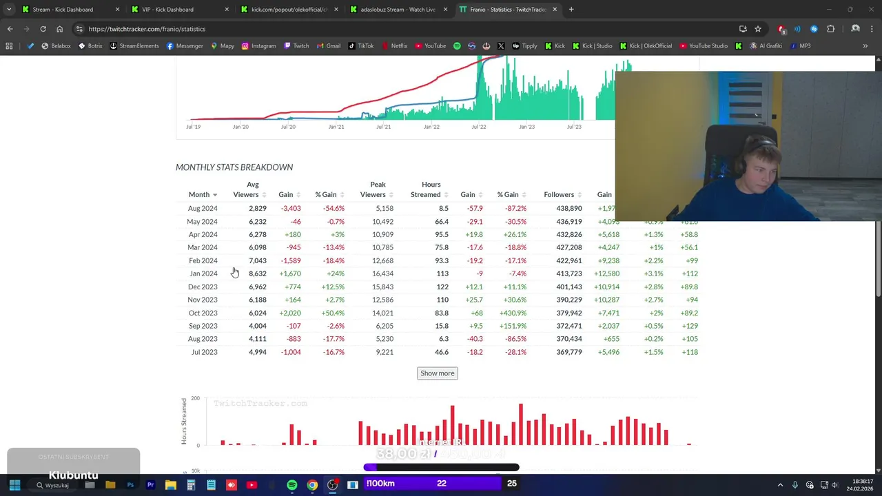Open the X (Twitter) bookmark icon
This screenshot has width=882, height=496.
point(501,46)
